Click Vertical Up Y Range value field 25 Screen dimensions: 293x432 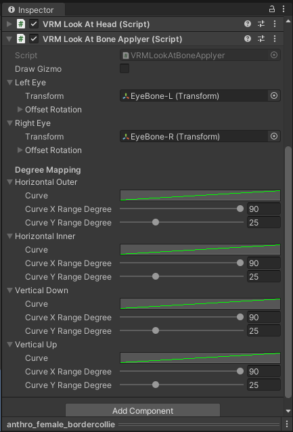pos(264,385)
